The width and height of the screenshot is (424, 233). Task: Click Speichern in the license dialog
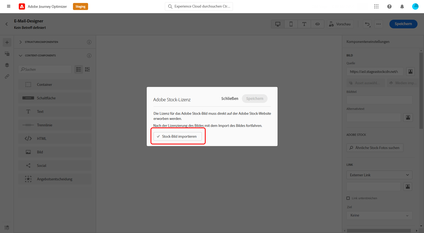click(x=255, y=99)
